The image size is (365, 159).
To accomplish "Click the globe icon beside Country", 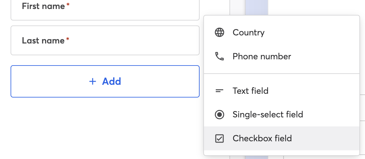I will click(219, 33).
